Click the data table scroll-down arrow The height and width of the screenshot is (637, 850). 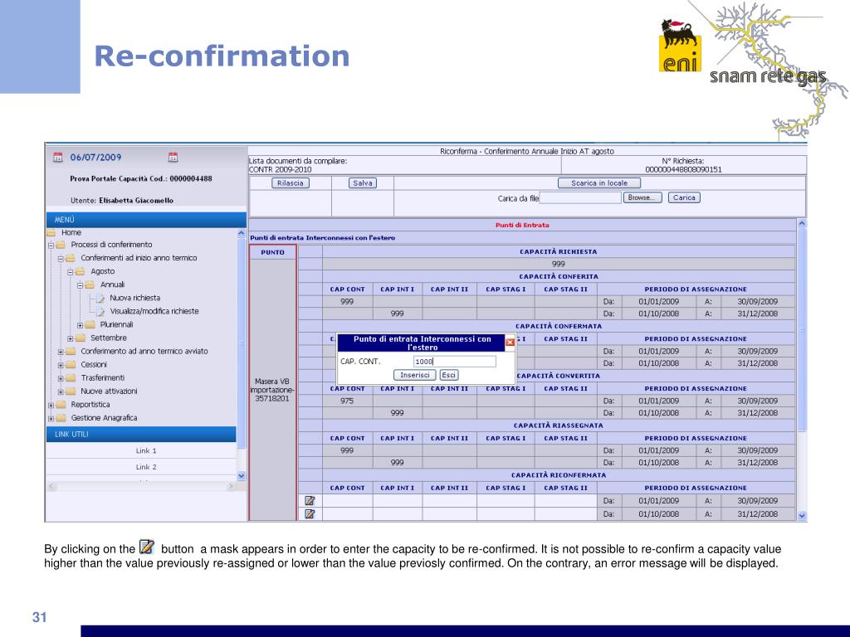click(x=802, y=516)
